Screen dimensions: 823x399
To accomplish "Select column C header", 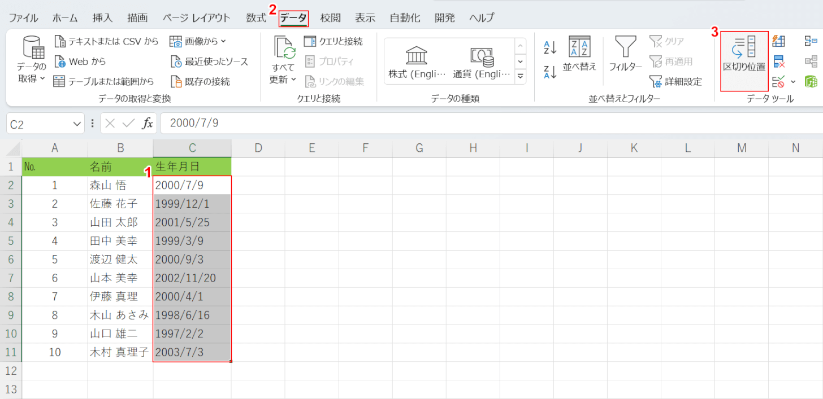I will tap(192, 148).
